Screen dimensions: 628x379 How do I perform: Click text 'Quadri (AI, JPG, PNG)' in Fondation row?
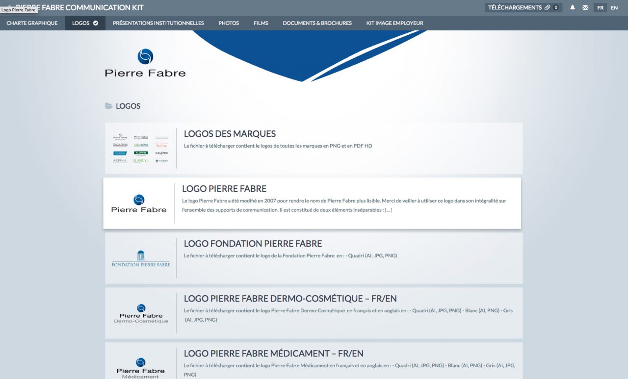[x=373, y=255]
